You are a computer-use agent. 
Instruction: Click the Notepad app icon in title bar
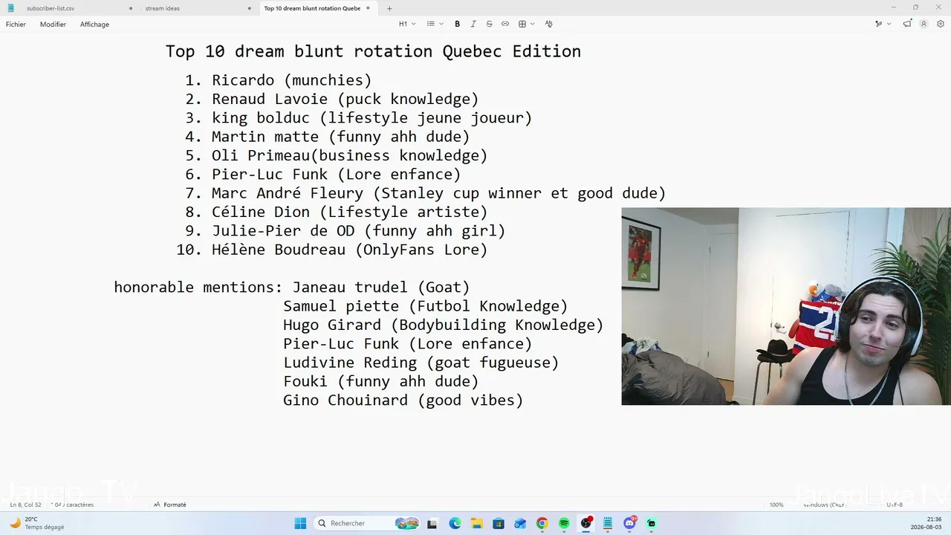10,8
